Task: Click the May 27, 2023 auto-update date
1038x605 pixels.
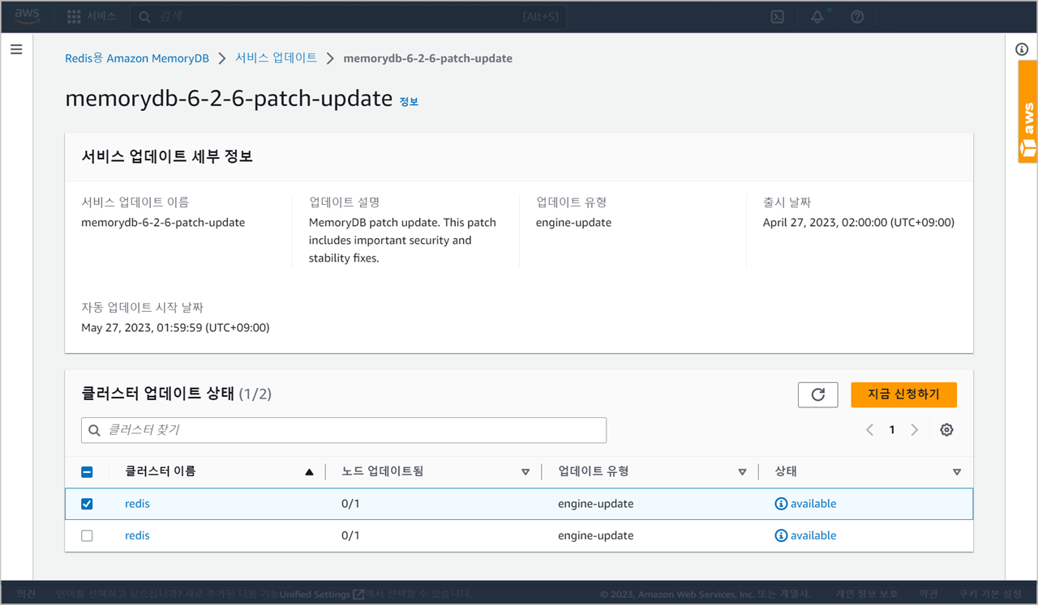Action: point(175,328)
